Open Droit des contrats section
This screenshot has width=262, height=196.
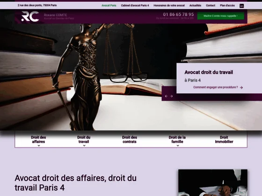(x=130, y=140)
